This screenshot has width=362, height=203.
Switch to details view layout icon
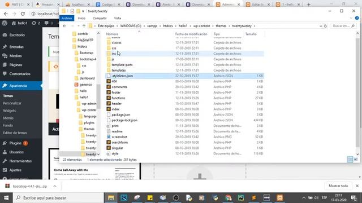click(x=350, y=159)
